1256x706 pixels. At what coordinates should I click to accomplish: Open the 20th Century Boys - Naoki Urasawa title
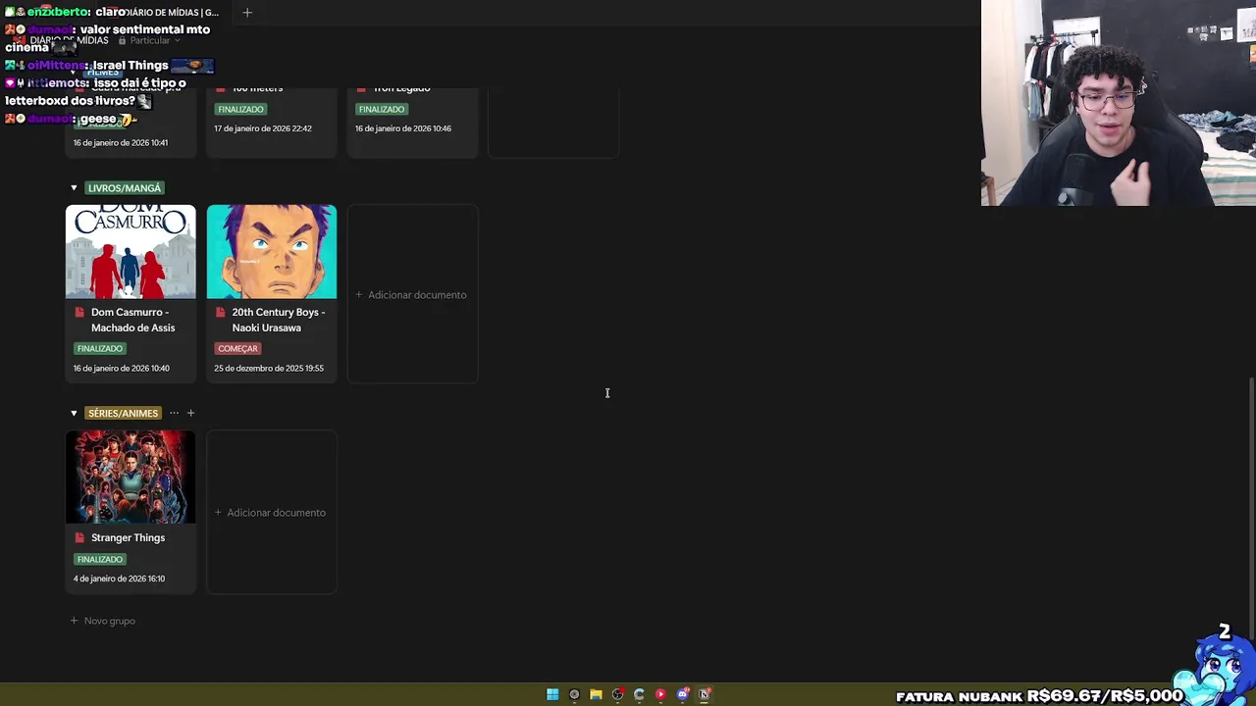click(278, 320)
